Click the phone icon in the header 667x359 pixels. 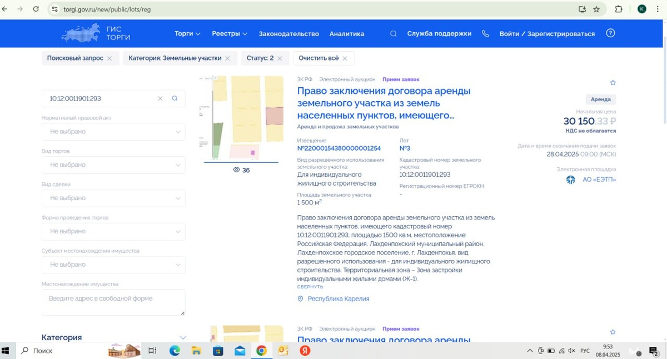485,33
